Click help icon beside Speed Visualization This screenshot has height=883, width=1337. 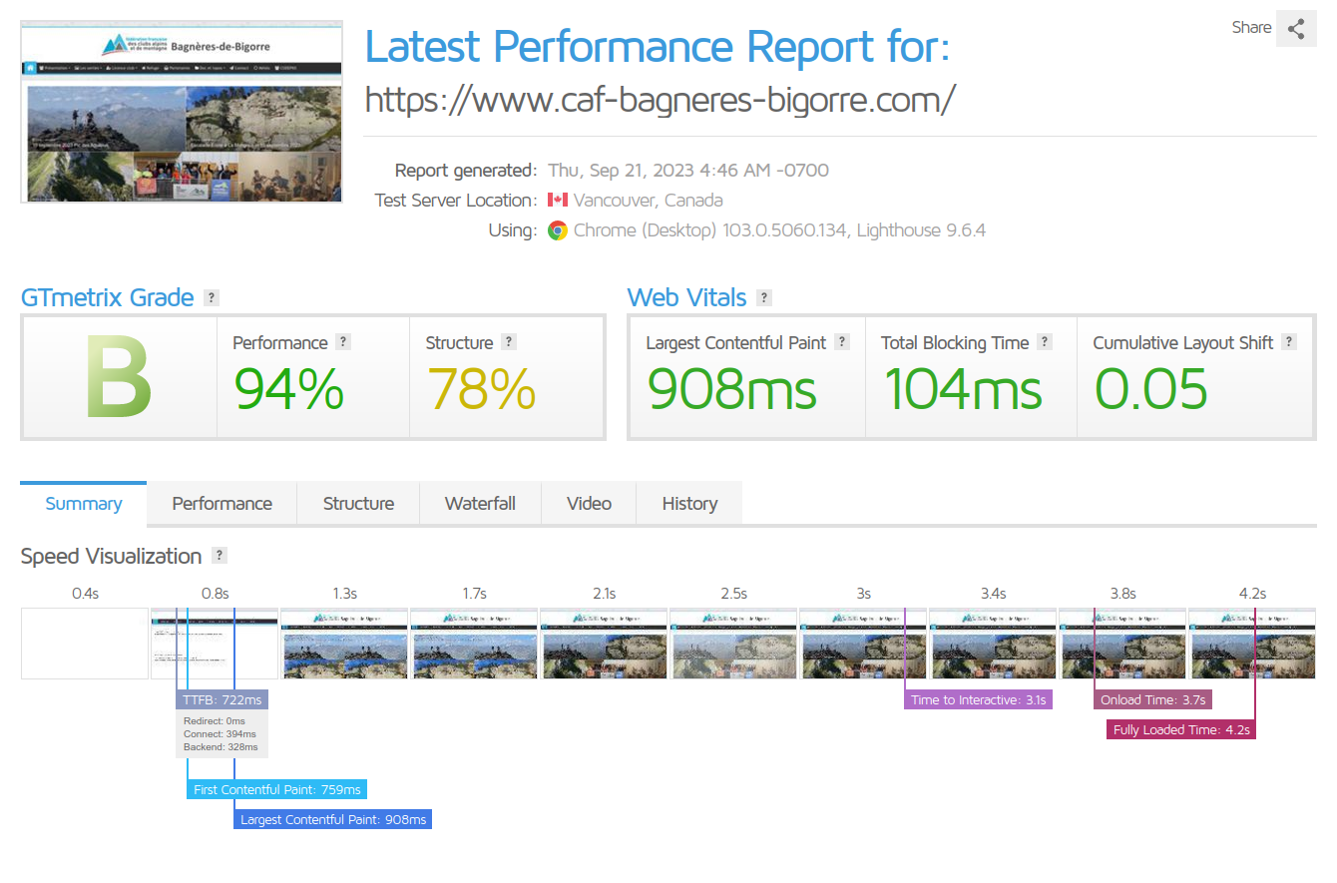pos(220,556)
